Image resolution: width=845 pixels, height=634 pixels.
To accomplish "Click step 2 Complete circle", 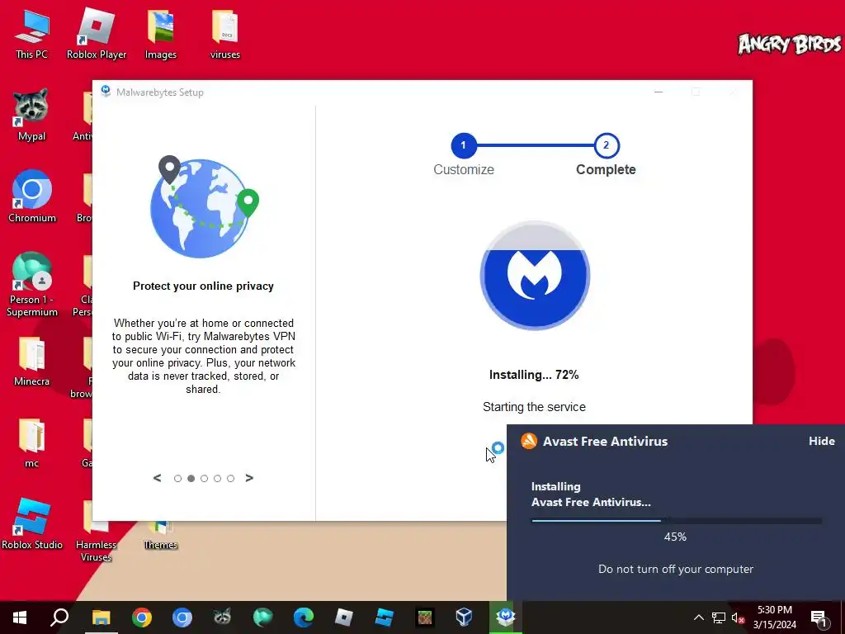I will (607, 145).
